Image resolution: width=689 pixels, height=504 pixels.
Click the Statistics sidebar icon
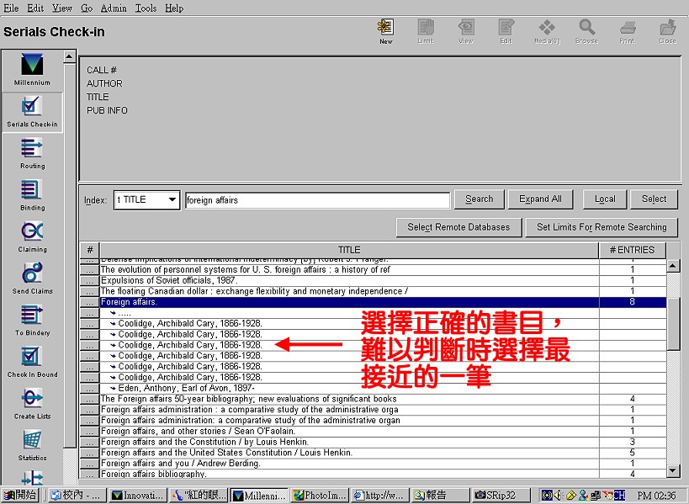click(x=32, y=444)
